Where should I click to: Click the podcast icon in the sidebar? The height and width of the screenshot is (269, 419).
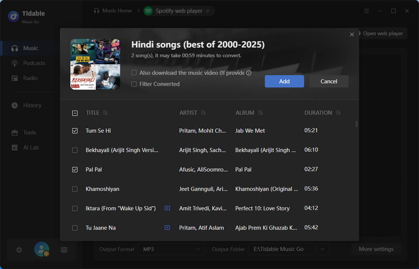pyautogui.click(x=15, y=63)
